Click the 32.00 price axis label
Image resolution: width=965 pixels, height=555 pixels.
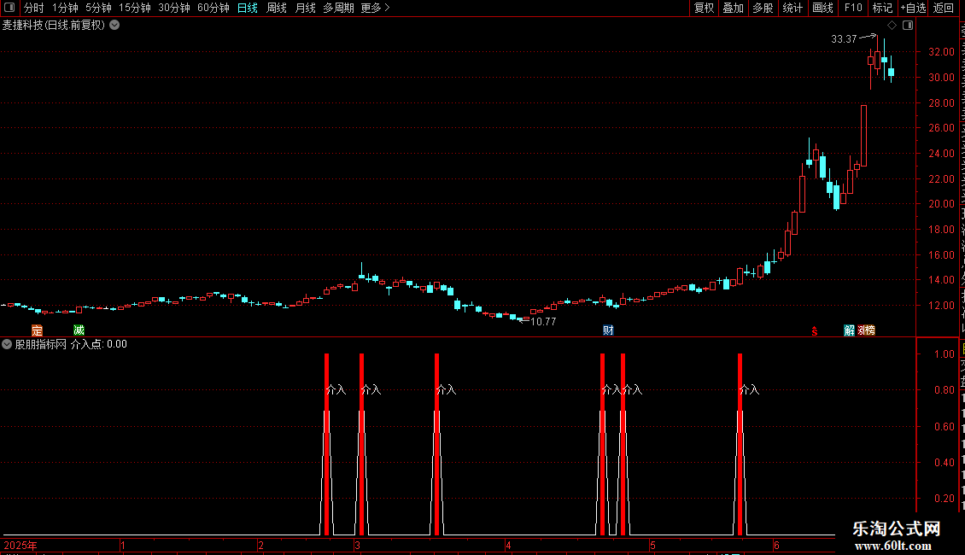941,52
